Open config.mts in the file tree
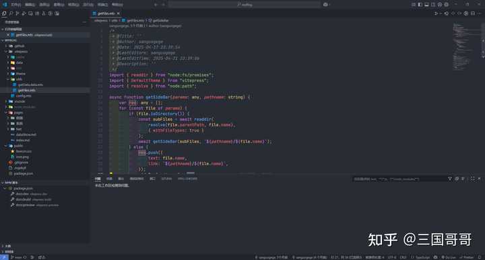485x260 pixels. point(24,96)
